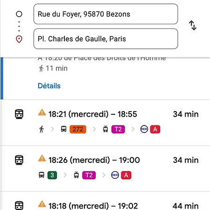Click the walking icon in 18:21 route

coord(42,129)
